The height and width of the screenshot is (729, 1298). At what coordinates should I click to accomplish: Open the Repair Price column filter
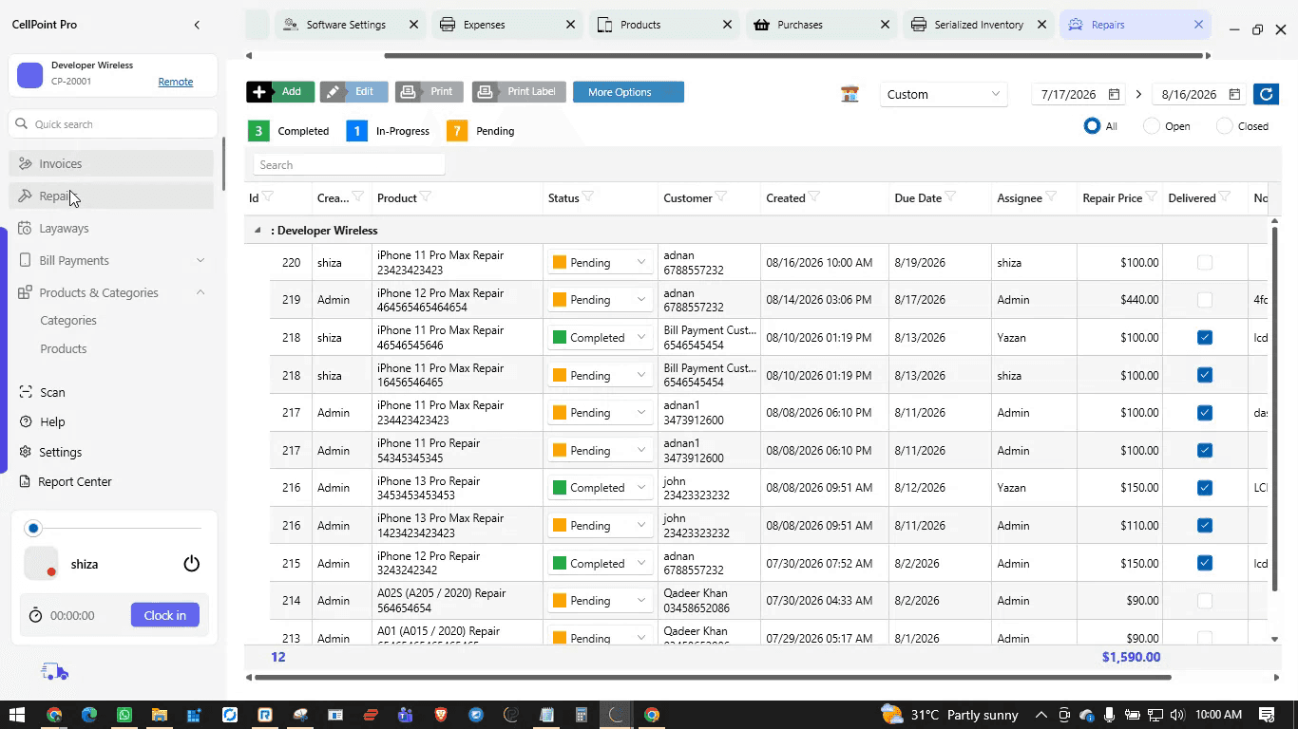coord(1151,197)
